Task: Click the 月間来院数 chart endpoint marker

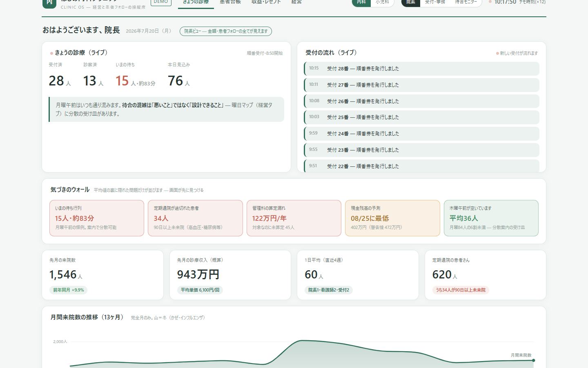Action: click(x=533, y=360)
